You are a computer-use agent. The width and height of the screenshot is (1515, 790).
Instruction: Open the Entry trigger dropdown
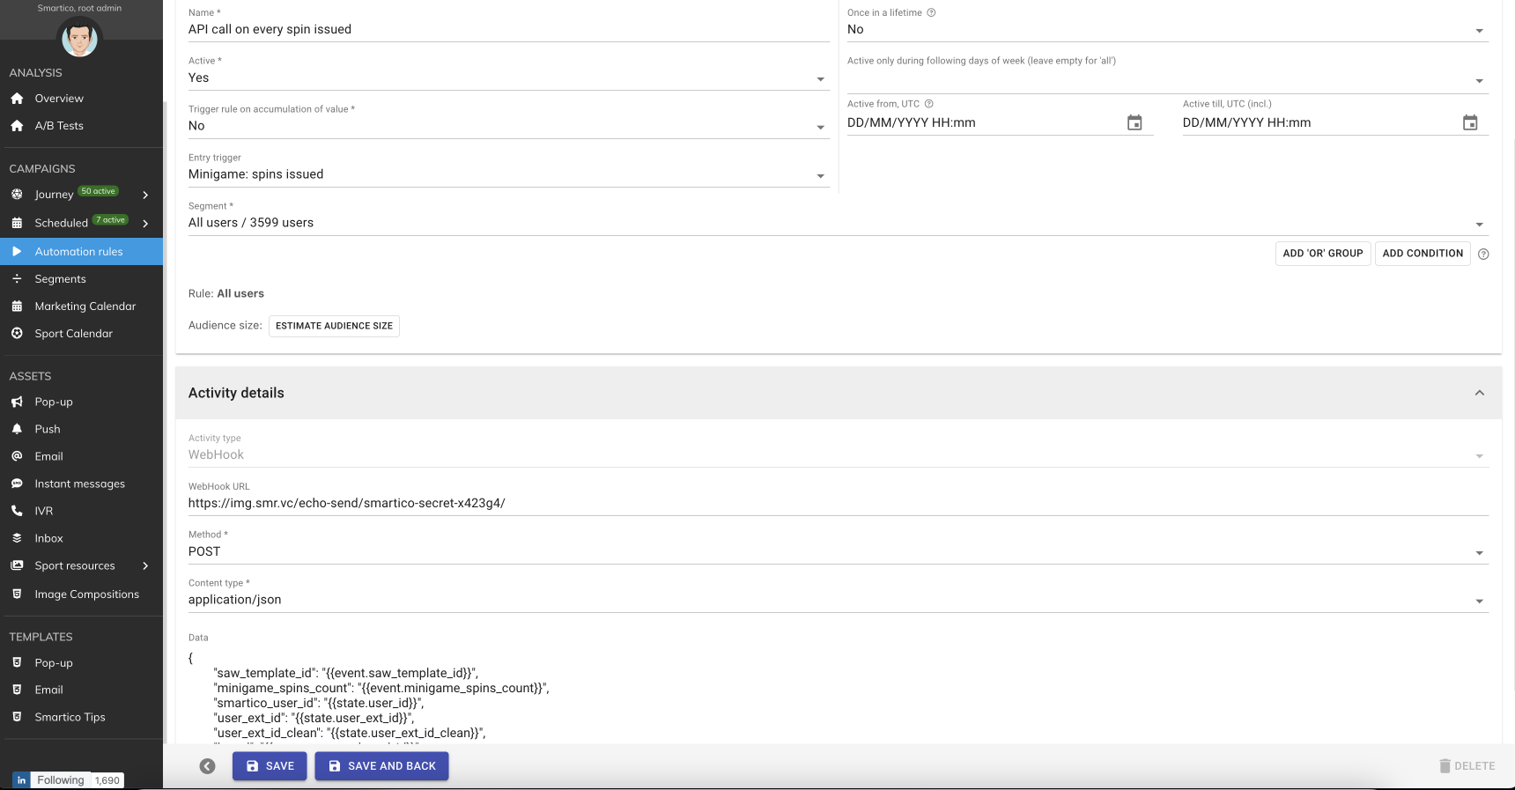tap(508, 175)
